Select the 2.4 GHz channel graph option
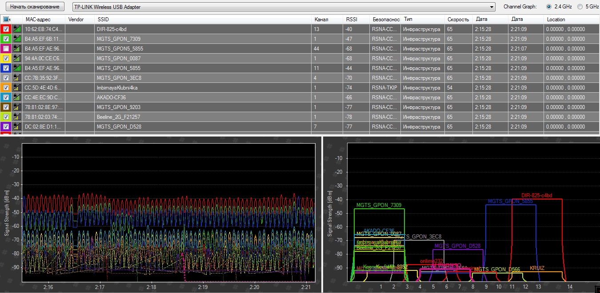The width and height of the screenshot is (600, 293). (548, 7)
